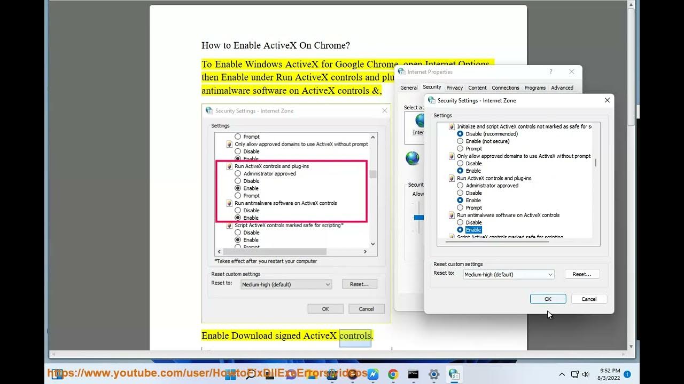Click the 'Reset custom settings' label
The image size is (684, 384).
(458, 264)
